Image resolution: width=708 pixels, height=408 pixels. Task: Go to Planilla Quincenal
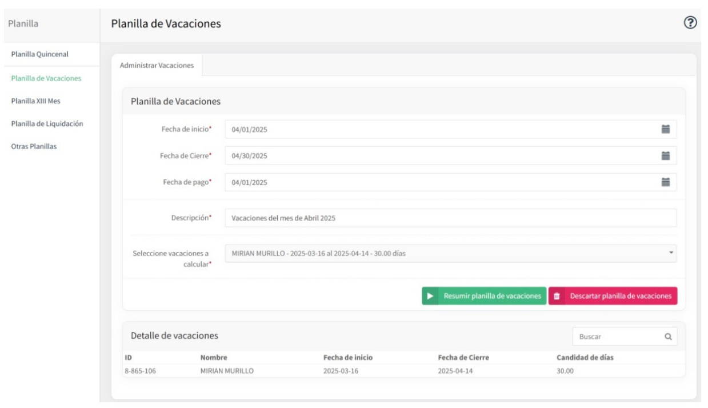pos(40,55)
